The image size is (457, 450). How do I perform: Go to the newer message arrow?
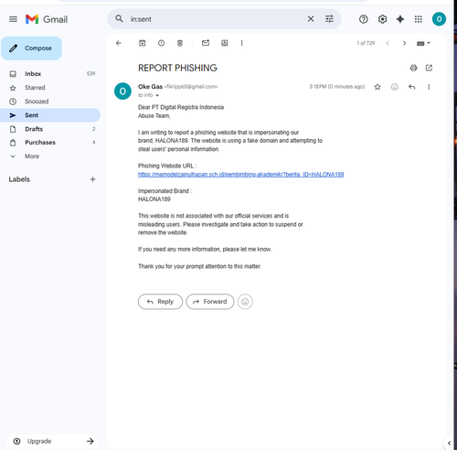(388, 43)
